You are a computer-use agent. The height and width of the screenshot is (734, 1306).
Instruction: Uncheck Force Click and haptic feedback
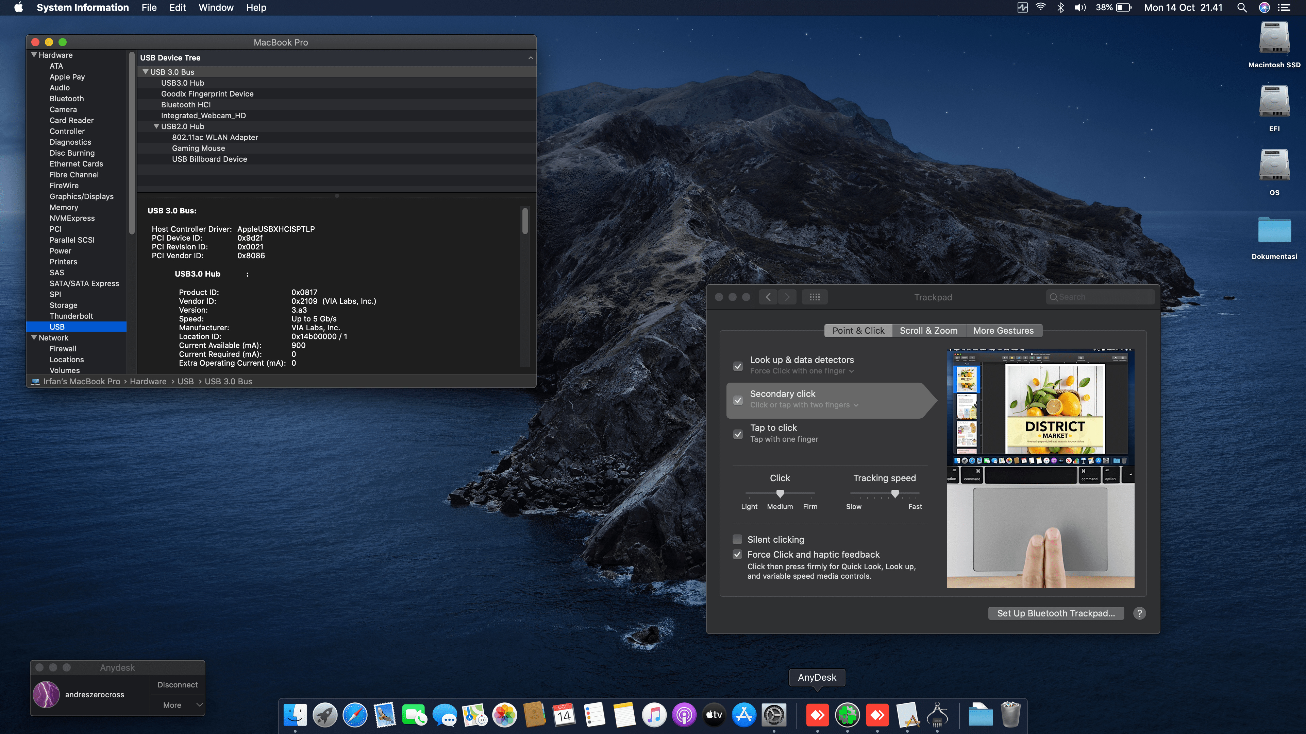[738, 554]
